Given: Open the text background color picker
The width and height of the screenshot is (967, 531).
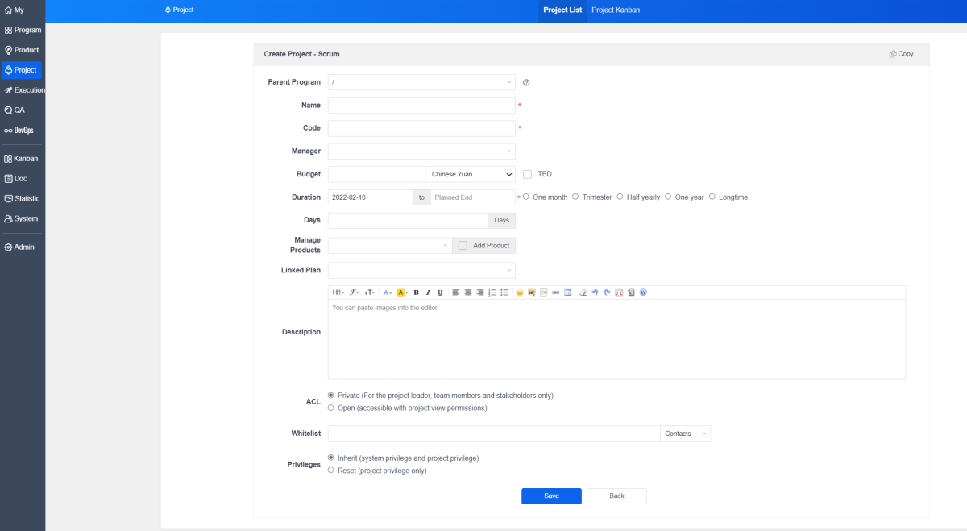Looking at the screenshot, I should (402, 292).
